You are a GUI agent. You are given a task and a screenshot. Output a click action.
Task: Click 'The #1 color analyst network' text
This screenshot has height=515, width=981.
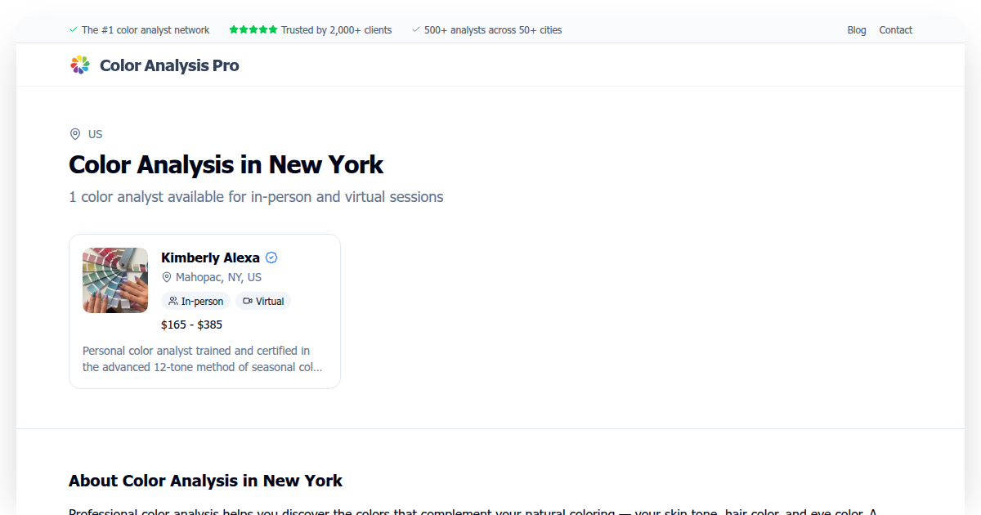tap(146, 30)
